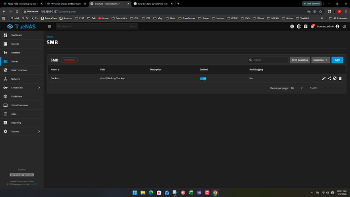Screen dimensions: 350x197
Task: Click the Add share button
Action: [x=337, y=60]
